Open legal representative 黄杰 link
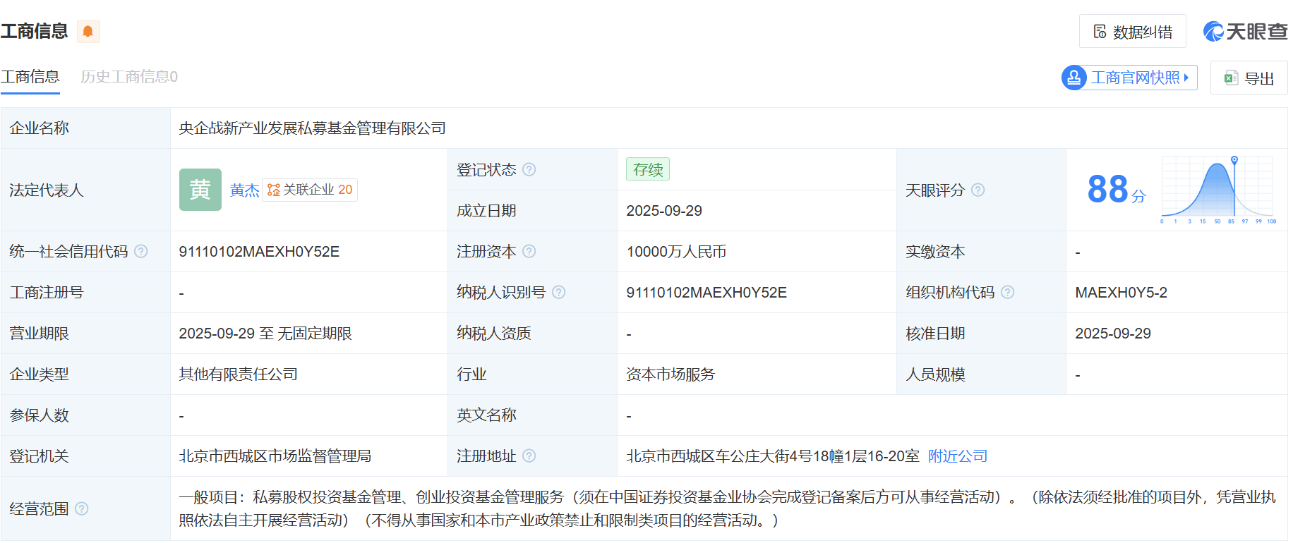 pyautogui.click(x=244, y=190)
